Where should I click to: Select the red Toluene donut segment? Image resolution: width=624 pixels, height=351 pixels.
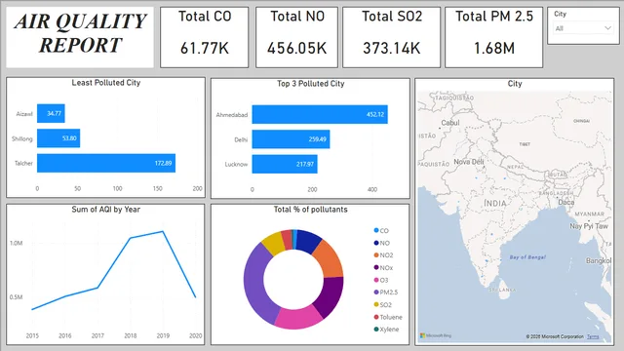[x=288, y=239]
